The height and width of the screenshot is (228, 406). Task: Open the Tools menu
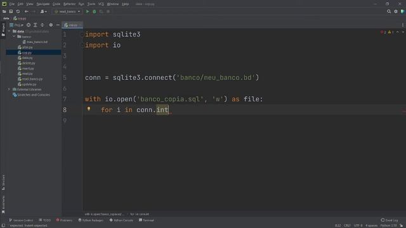pos(91,4)
